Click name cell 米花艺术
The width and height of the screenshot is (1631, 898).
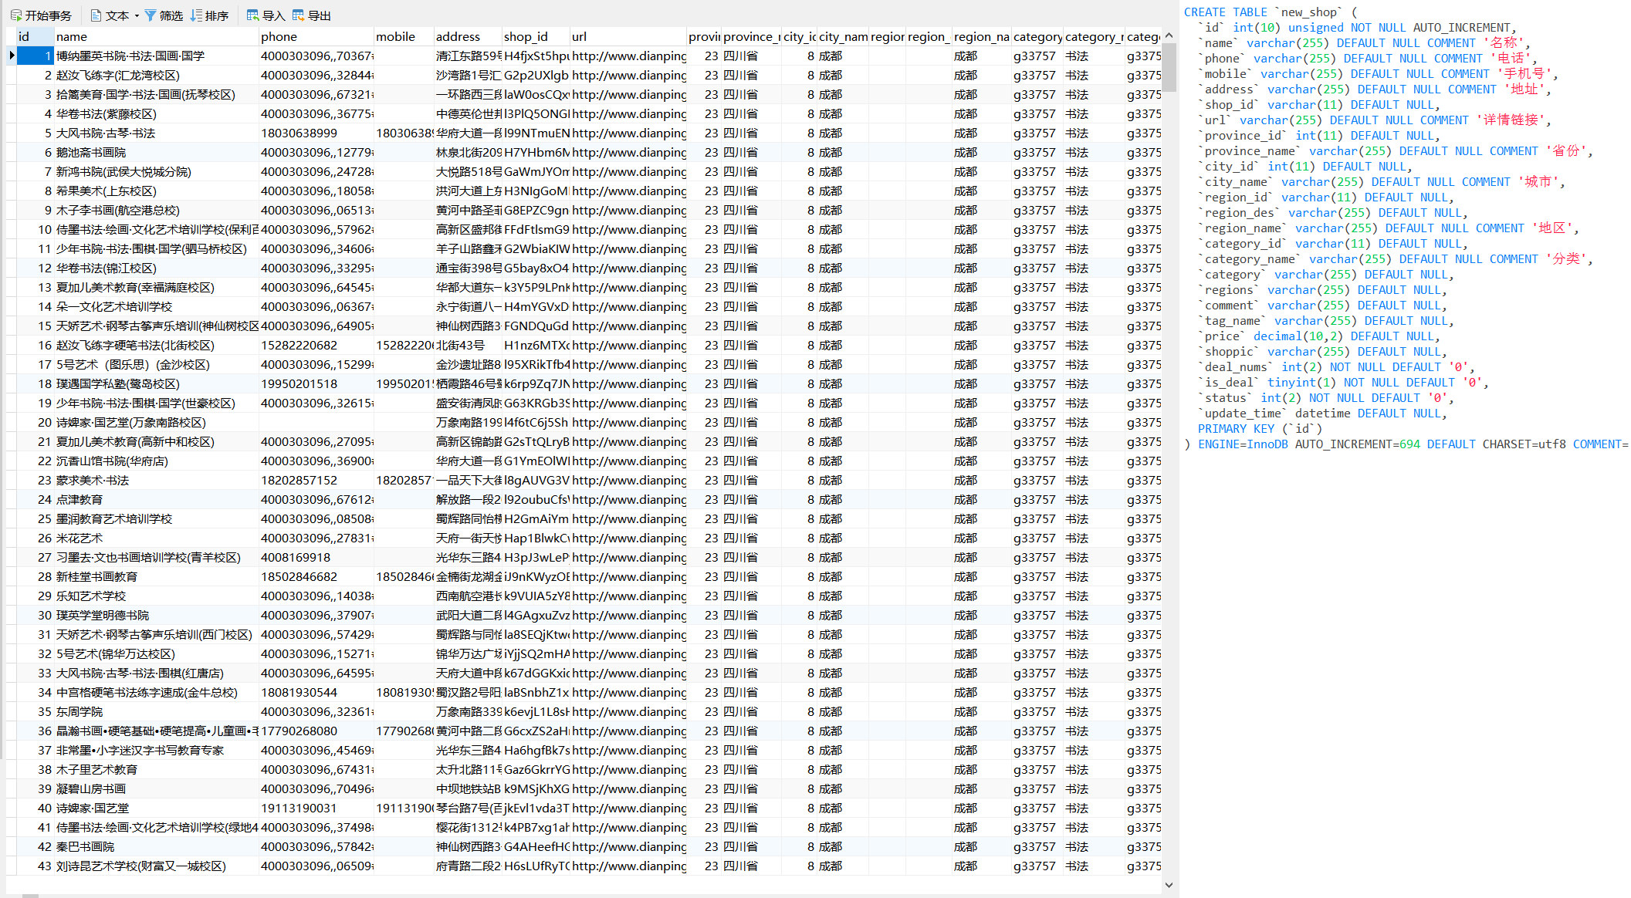(x=157, y=538)
